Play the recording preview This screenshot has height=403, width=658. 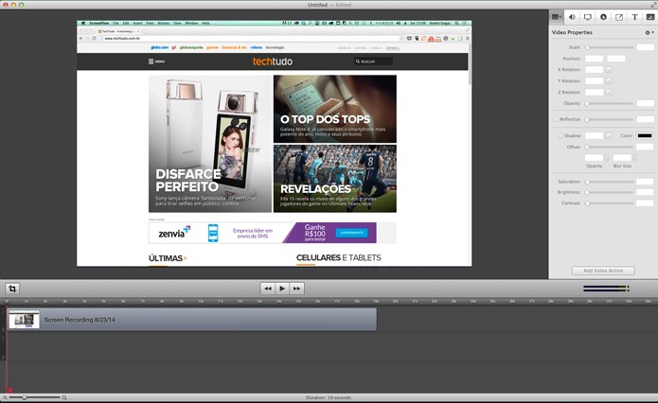[282, 289]
